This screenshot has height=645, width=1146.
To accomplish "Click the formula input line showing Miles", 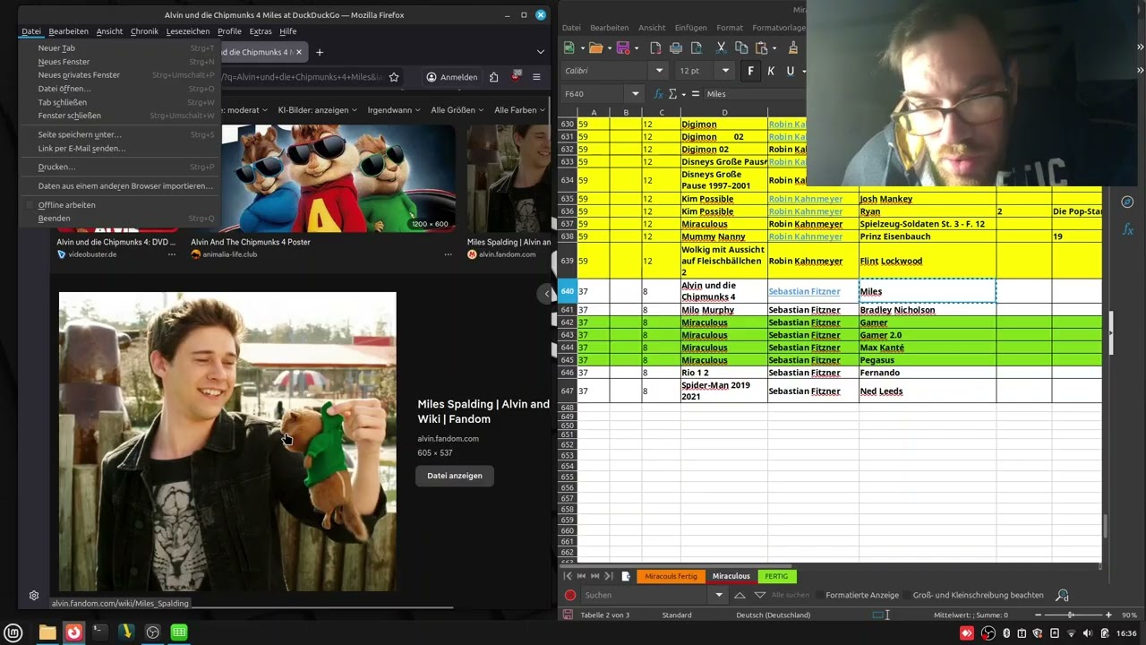I will (x=755, y=93).
